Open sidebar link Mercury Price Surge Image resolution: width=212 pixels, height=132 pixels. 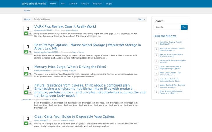tap(171, 55)
